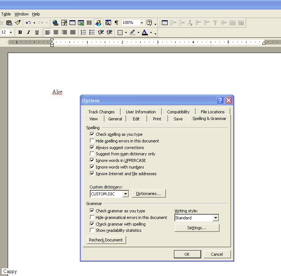Select the Format Painter brush
Image resolution: width=281 pixels, height=276 pixels.
pyautogui.click(x=18, y=23)
